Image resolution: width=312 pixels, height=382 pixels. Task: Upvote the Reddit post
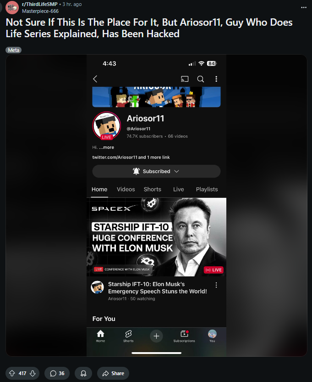12,373
